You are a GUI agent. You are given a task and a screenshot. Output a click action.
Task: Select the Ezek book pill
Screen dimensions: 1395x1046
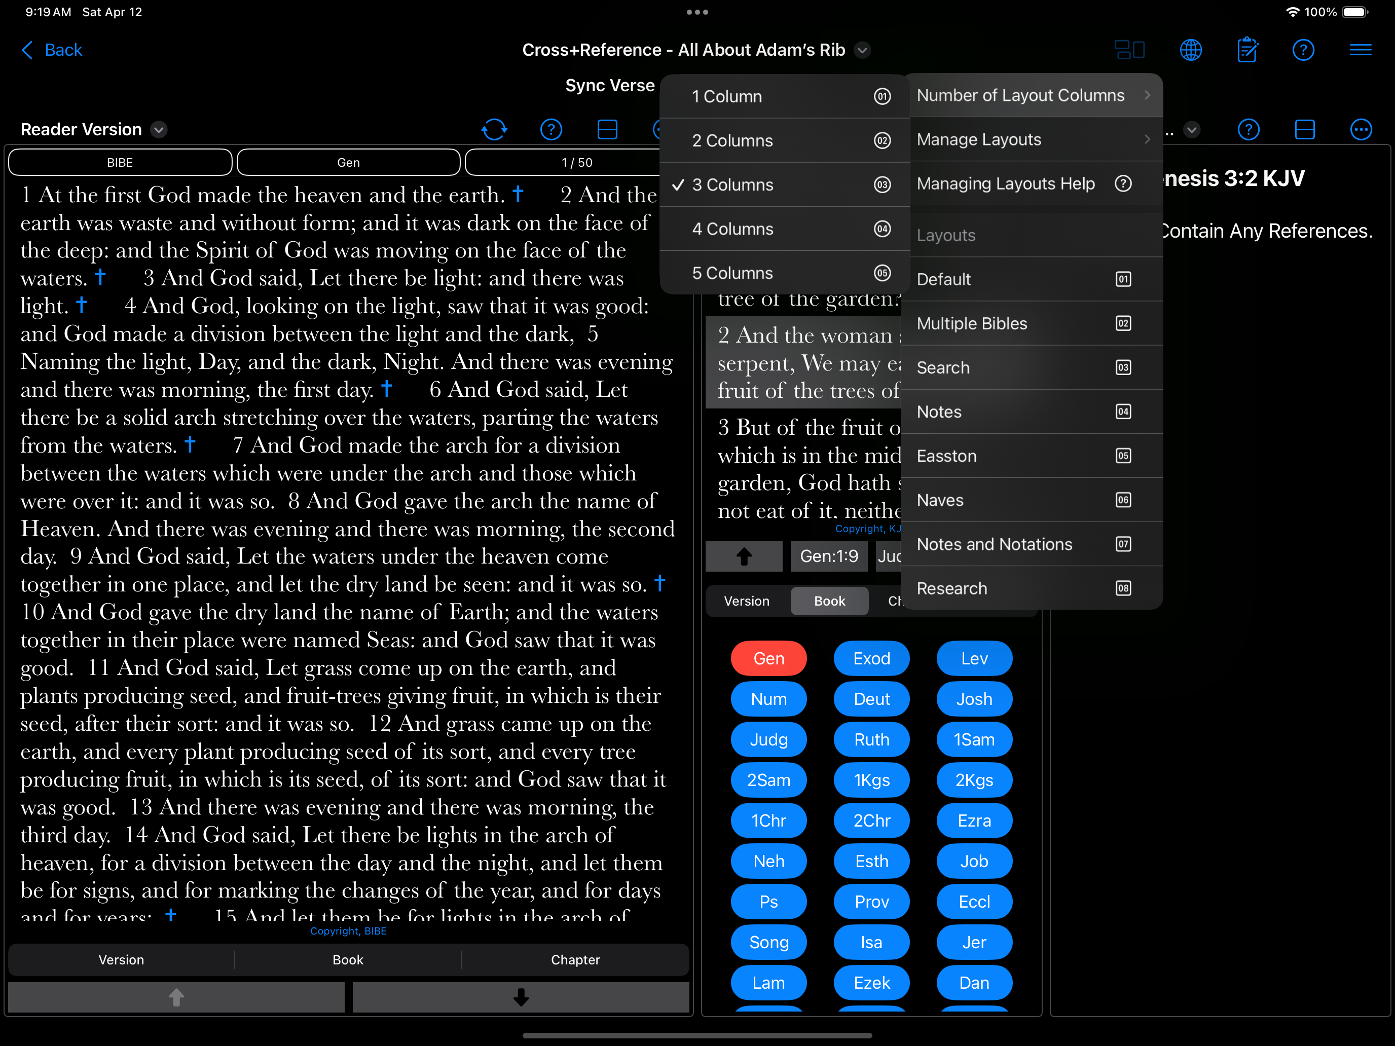[871, 982]
